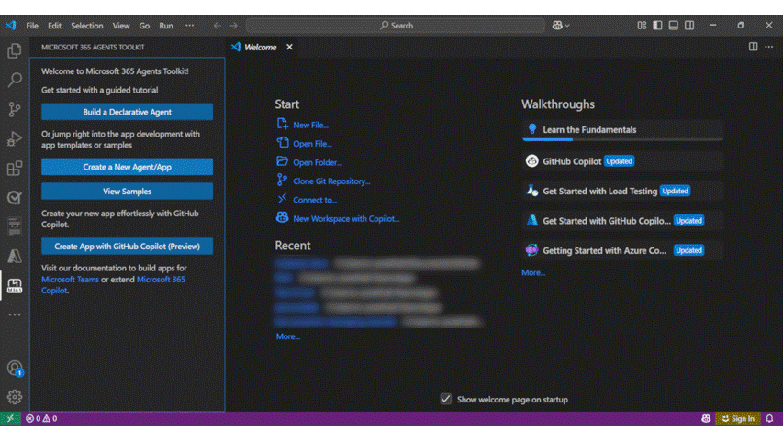Select the Welcome tab
Screen dimensions: 783x440
[x=260, y=47]
